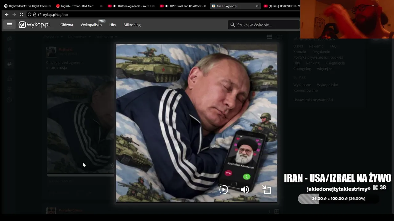
Task: Go back with the browser back arrow
Action: pyautogui.click(x=7, y=14)
